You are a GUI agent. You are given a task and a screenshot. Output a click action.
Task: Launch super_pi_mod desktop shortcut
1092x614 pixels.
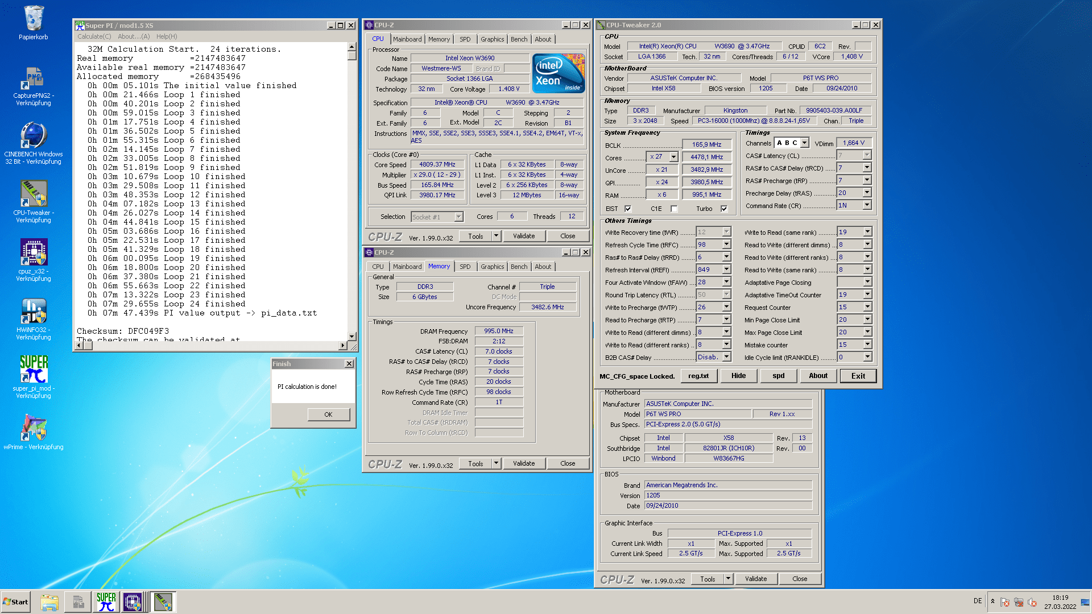click(33, 377)
